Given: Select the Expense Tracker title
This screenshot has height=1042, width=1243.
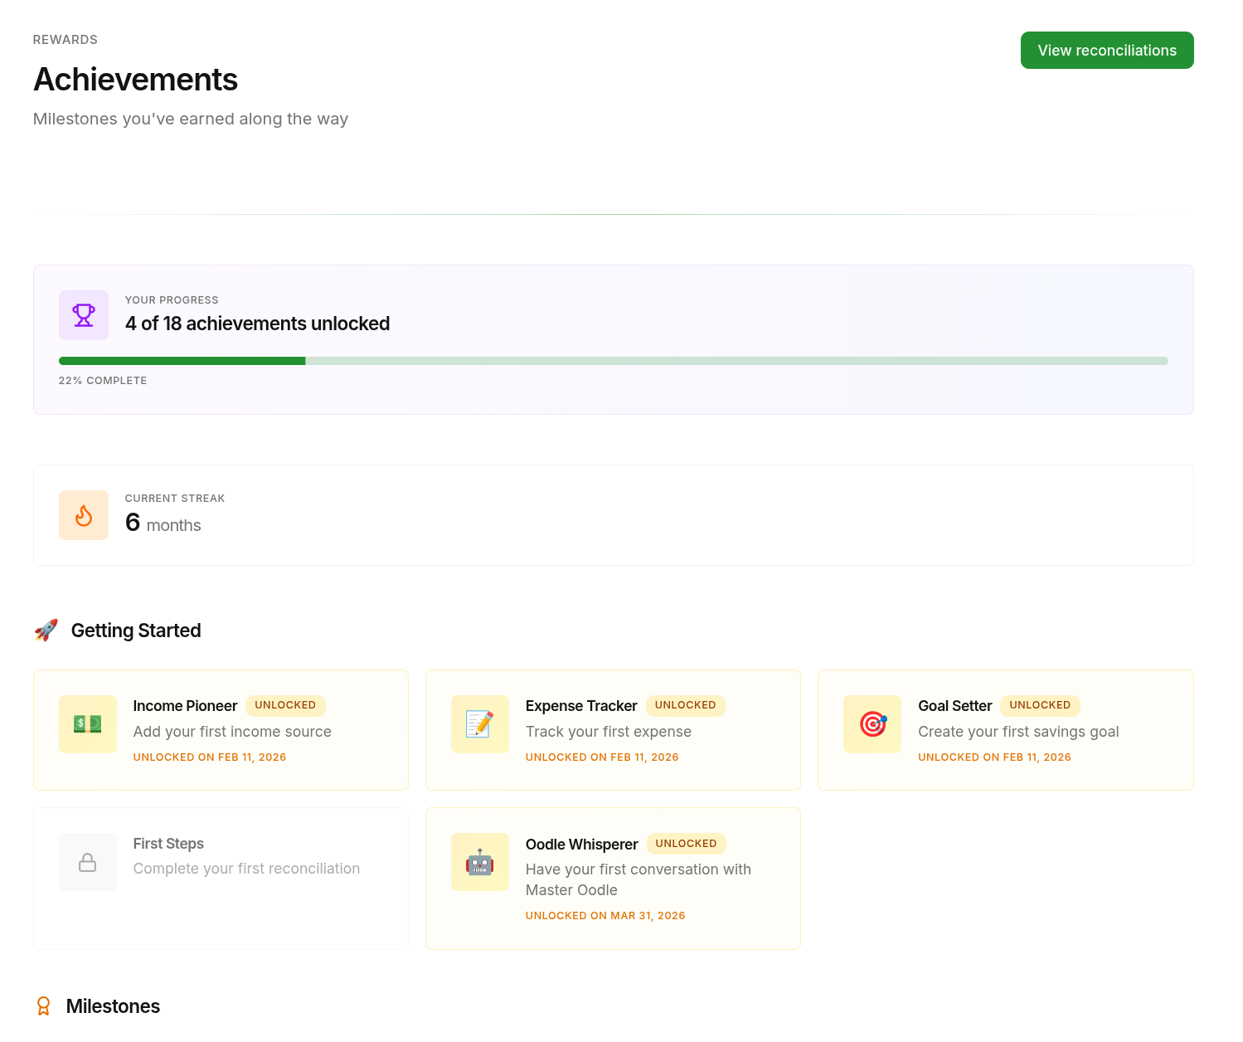Looking at the screenshot, I should pyautogui.click(x=581, y=706).
